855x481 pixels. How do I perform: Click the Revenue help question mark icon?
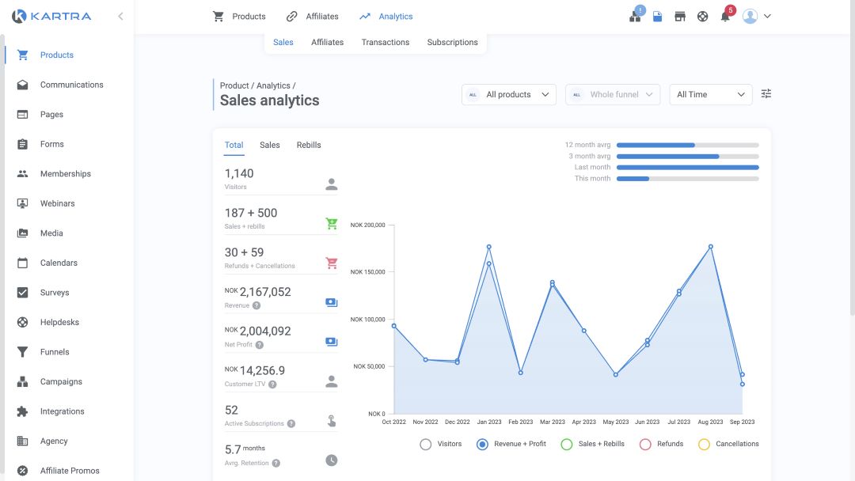256,305
